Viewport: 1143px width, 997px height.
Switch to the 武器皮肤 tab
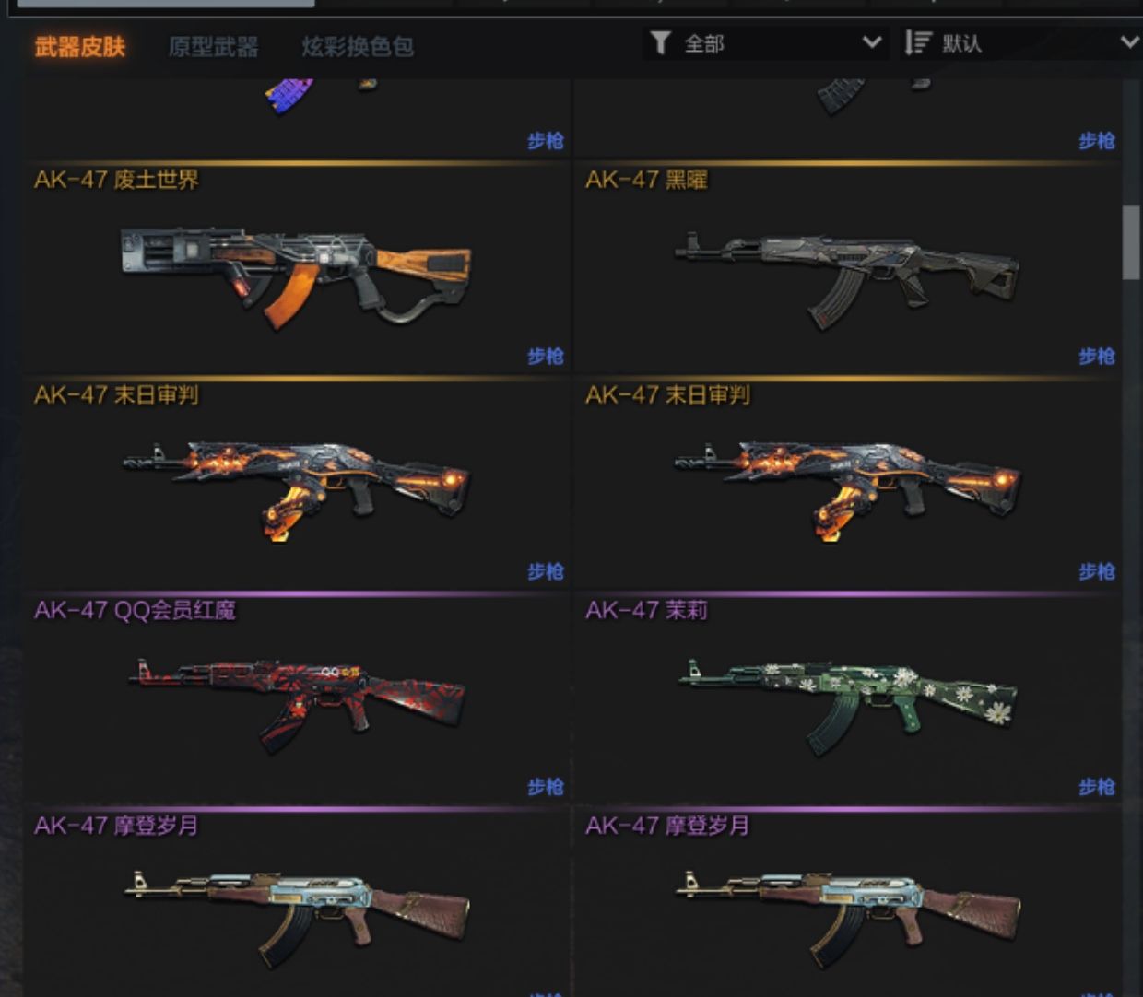pos(80,46)
